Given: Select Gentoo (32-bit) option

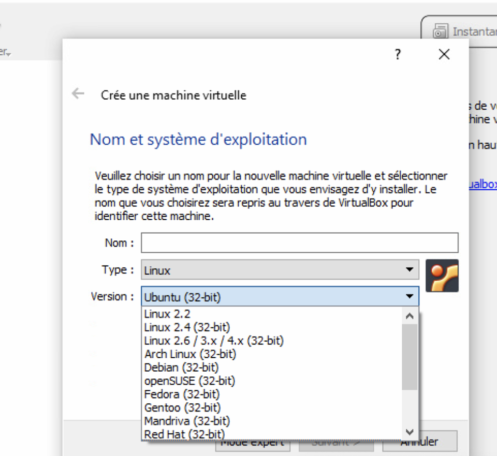Looking at the screenshot, I should [x=272, y=407].
